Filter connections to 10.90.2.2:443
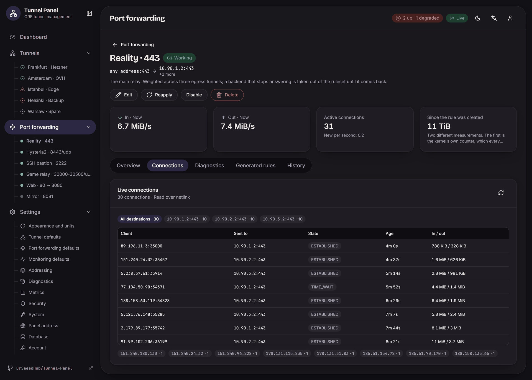 coord(234,219)
